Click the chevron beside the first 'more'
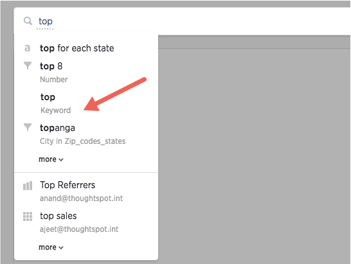This screenshot has width=351, height=264. point(61,160)
